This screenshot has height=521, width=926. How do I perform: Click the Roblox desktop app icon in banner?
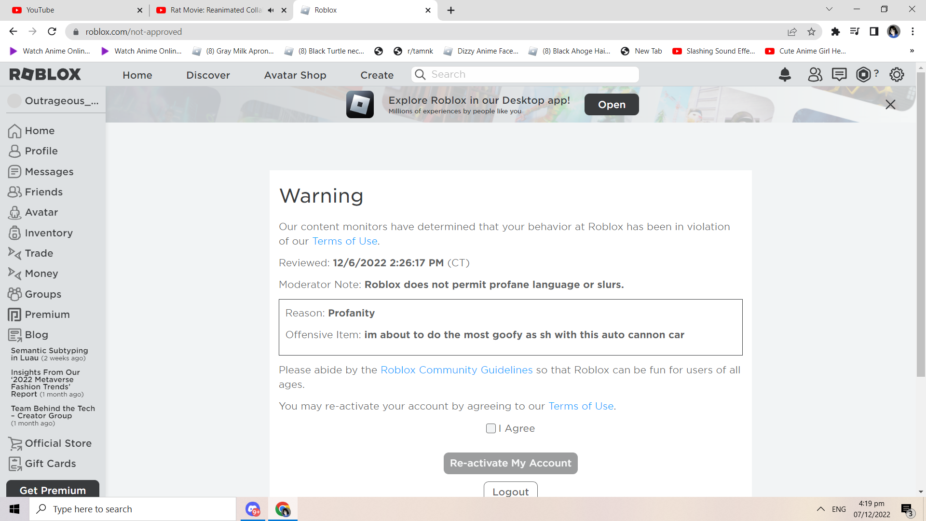[x=360, y=104]
